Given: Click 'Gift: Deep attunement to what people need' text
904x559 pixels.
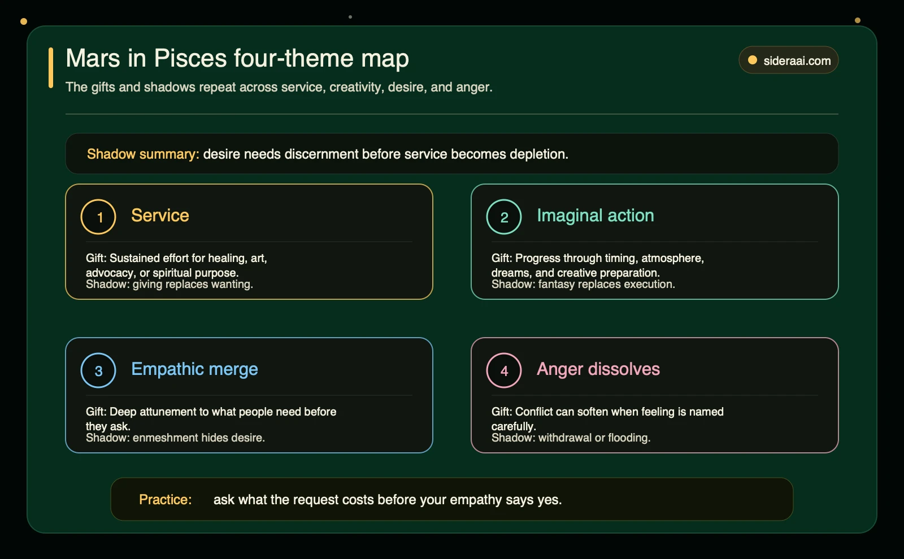Looking at the screenshot, I should (x=211, y=418).
